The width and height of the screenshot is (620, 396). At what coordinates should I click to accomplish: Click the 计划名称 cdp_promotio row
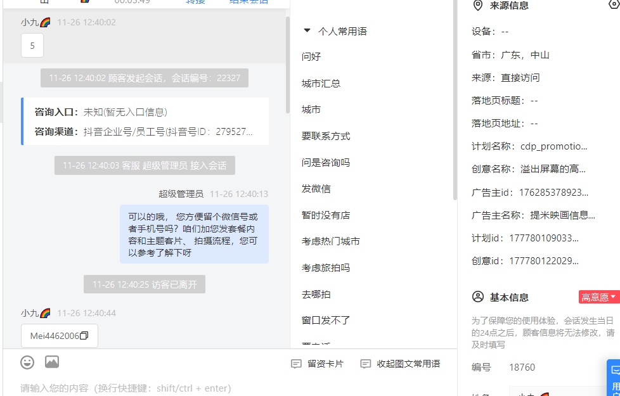(529, 146)
